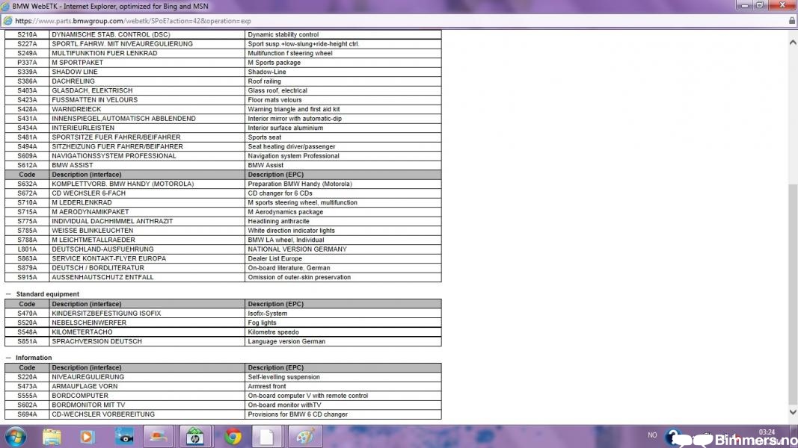This screenshot has height=448, width=798.
Task: Select the 'KILOMETERTACHO' cell
Action: tap(147, 332)
